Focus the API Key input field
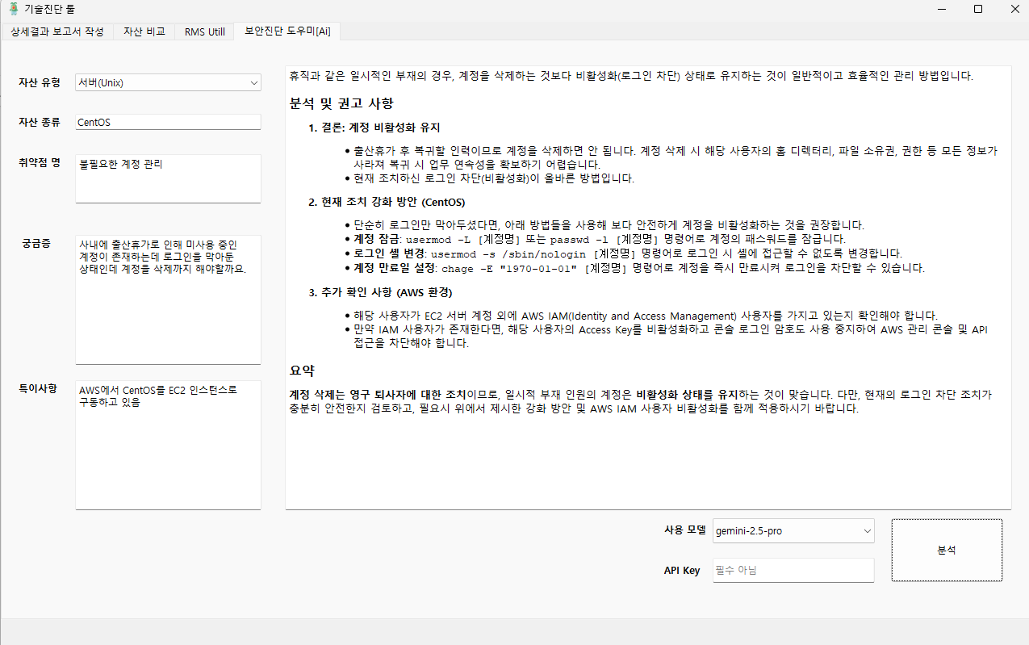 793,570
